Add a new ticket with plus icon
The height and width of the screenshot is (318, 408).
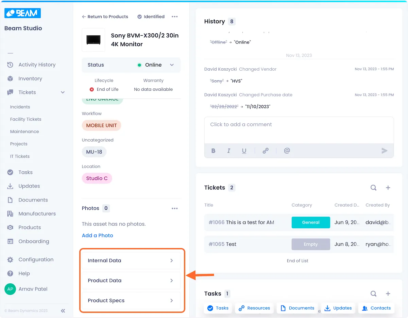coord(388,188)
